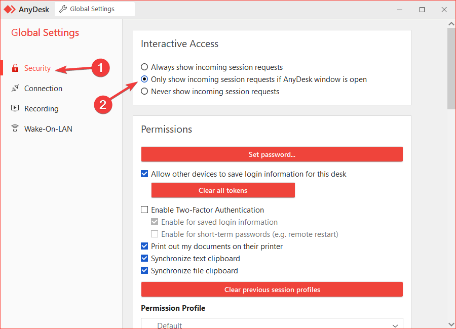Toggle Enable for short-term passwords checkbox

(155, 234)
